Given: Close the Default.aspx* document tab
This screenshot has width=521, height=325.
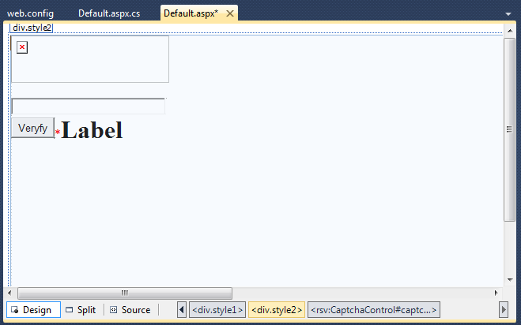Looking at the screenshot, I should tap(230, 13).
